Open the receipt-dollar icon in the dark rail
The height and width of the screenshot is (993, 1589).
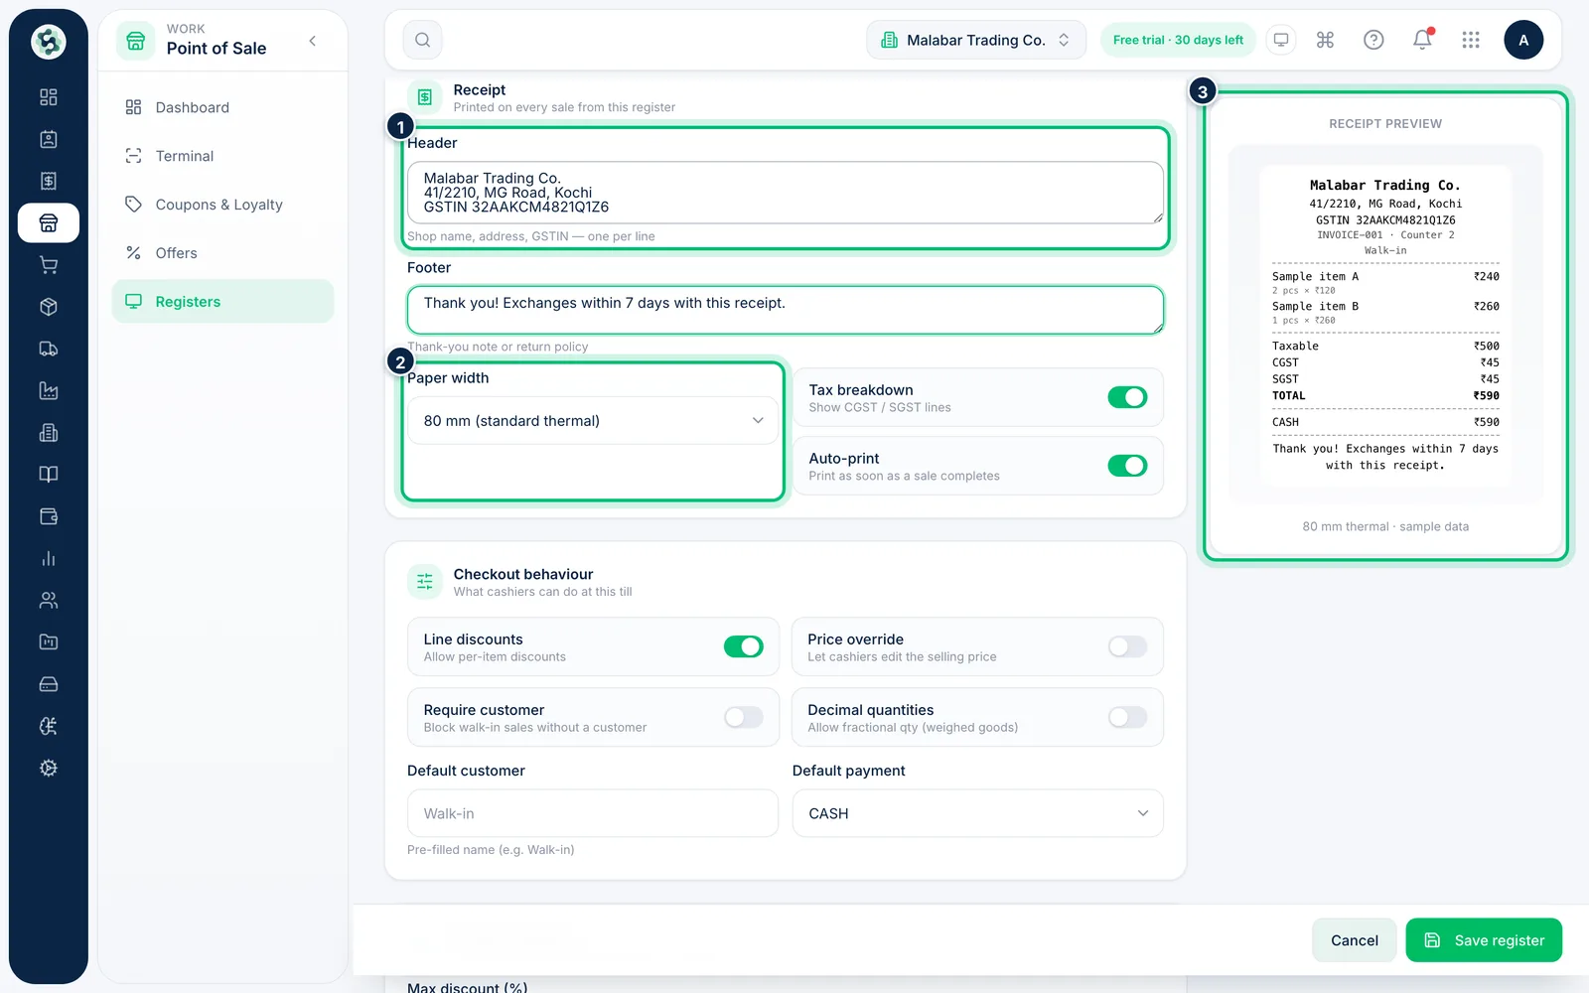(x=48, y=181)
